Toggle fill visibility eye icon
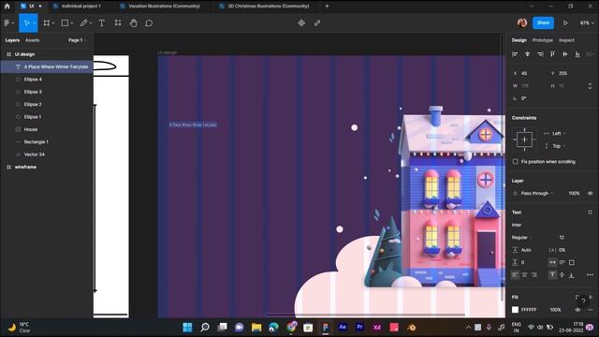The height and width of the screenshot is (337, 599). coord(578,310)
